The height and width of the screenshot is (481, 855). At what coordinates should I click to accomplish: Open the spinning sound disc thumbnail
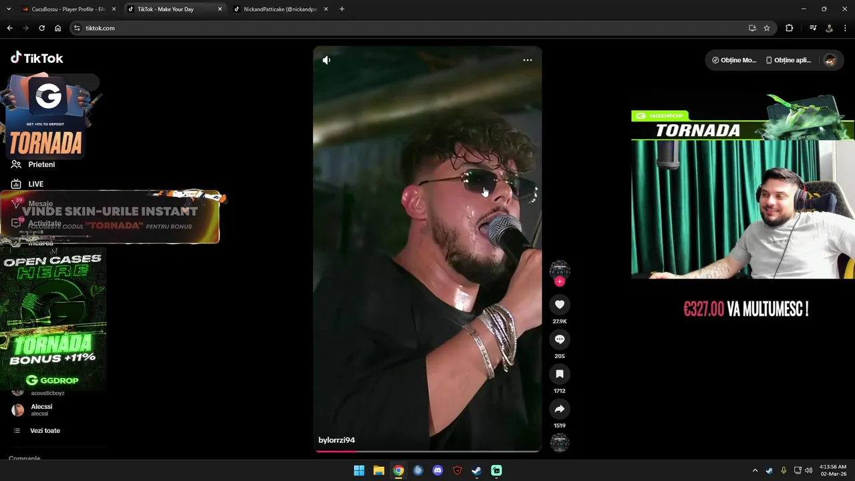pyautogui.click(x=560, y=442)
